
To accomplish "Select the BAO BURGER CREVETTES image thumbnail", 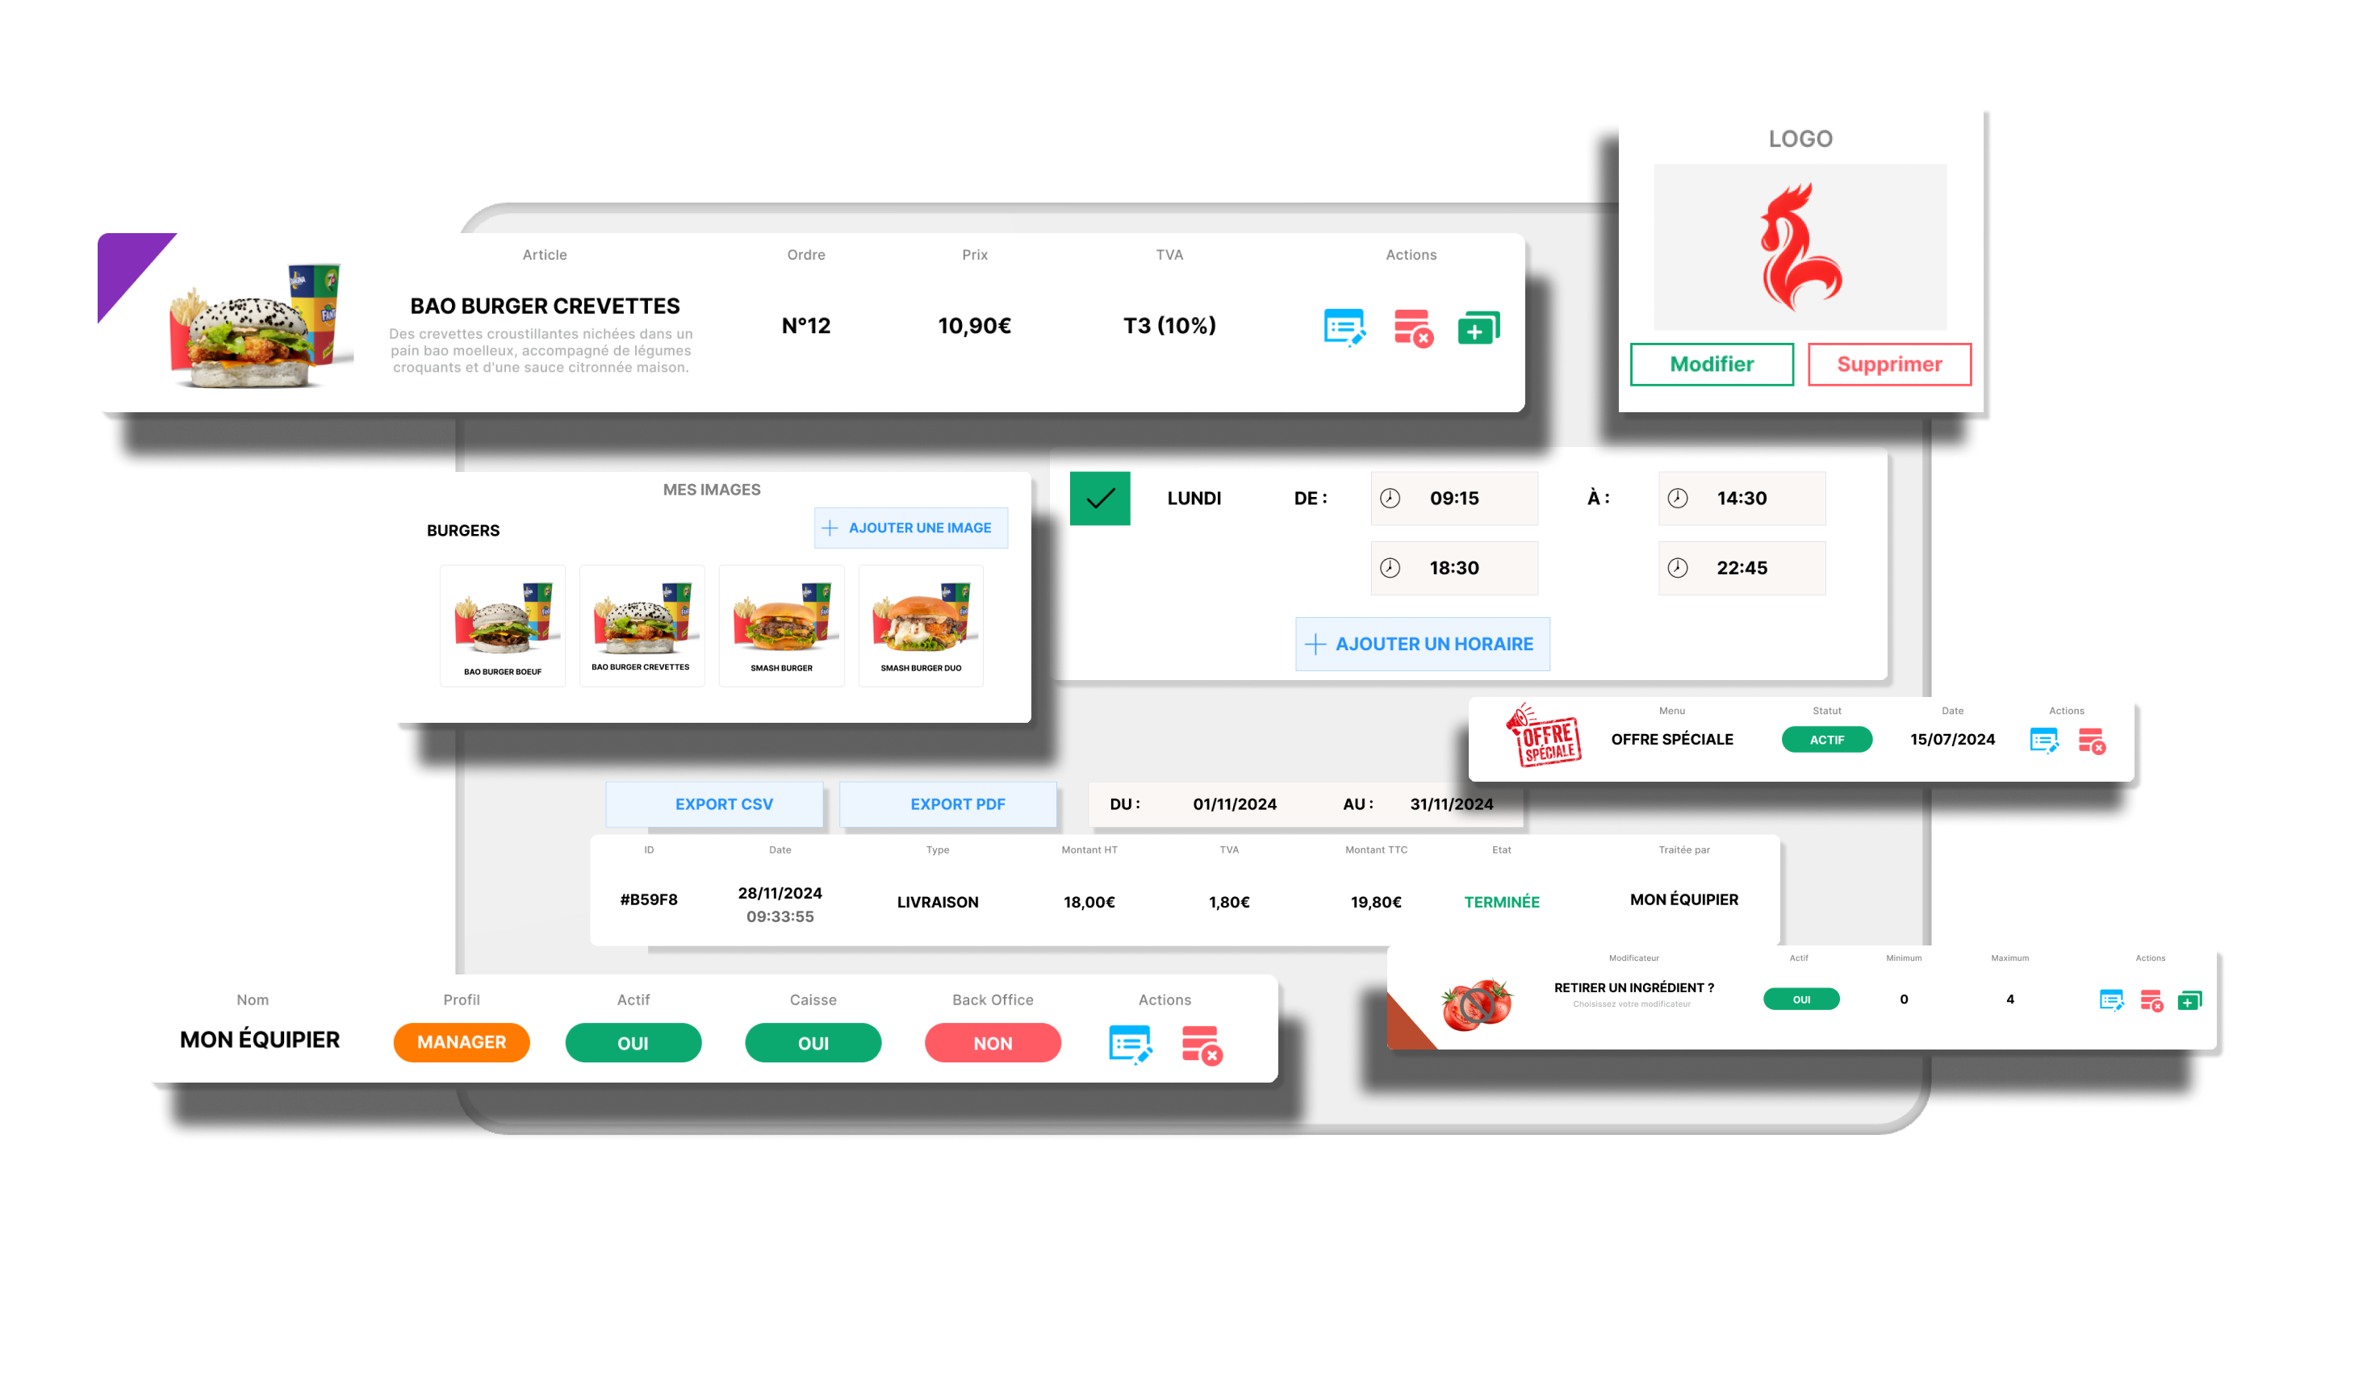I will pyautogui.click(x=646, y=616).
